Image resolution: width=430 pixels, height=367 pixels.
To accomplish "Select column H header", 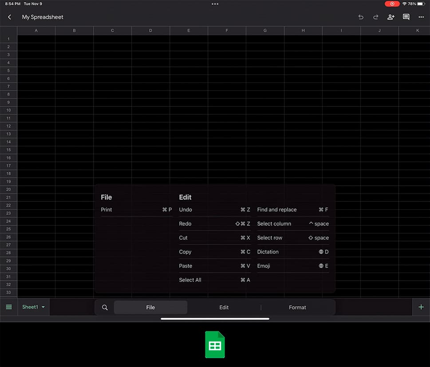I will (x=303, y=31).
